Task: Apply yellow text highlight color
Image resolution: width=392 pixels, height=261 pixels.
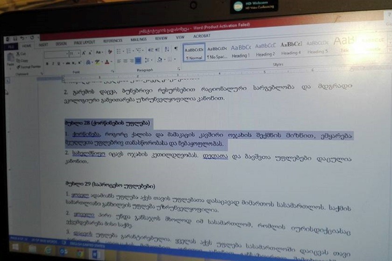Action: 97,62
